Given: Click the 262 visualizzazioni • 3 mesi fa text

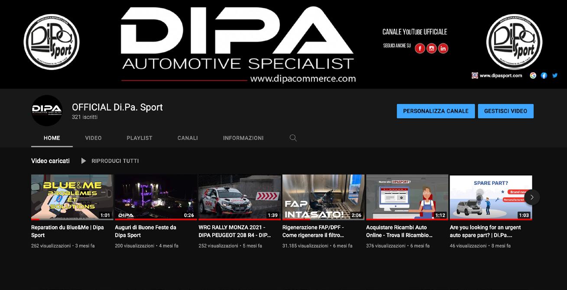Looking at the screenshot, I should 63,246.
